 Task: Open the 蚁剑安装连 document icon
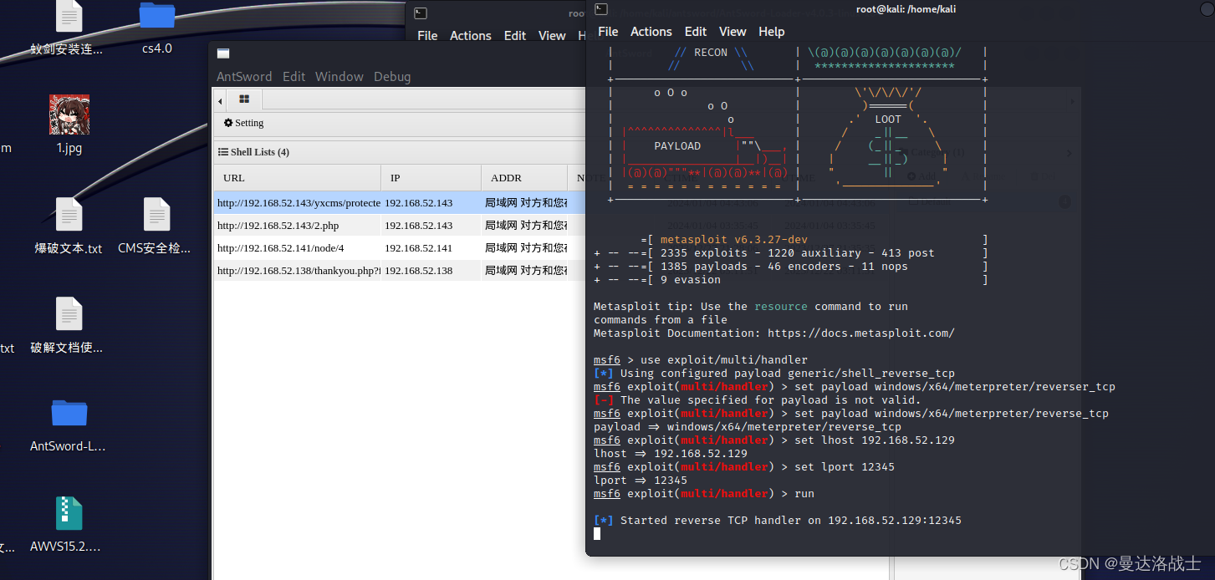[x=69, y=16]
